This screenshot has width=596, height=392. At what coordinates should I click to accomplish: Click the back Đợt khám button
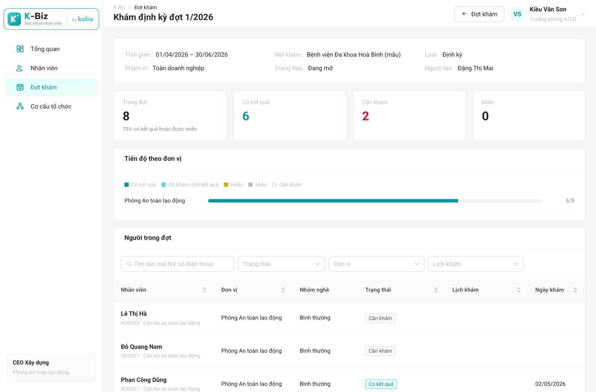coord(479,14)
